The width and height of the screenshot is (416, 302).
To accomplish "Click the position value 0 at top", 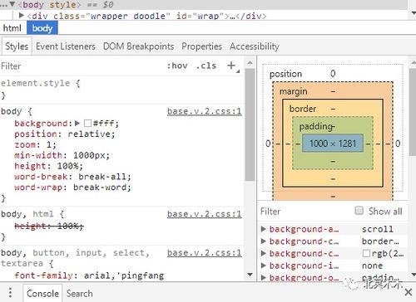I will click(x=333, y=73).
